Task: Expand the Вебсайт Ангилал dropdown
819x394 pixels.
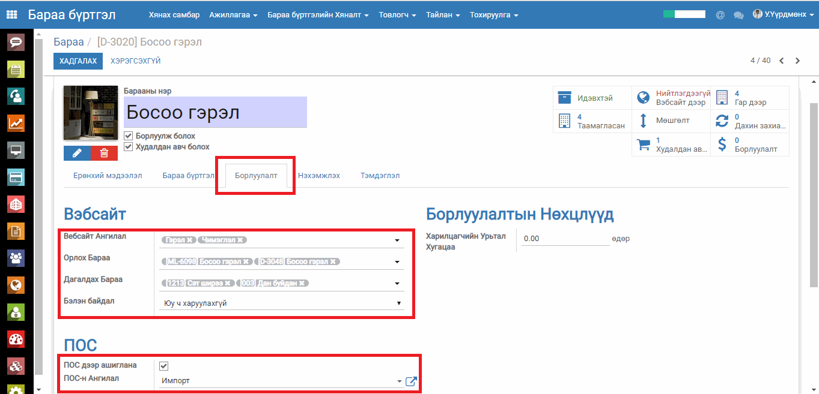Action: [397, 240]
